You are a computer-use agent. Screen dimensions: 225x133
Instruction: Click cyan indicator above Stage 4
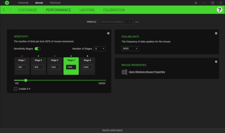click(71, 56)
